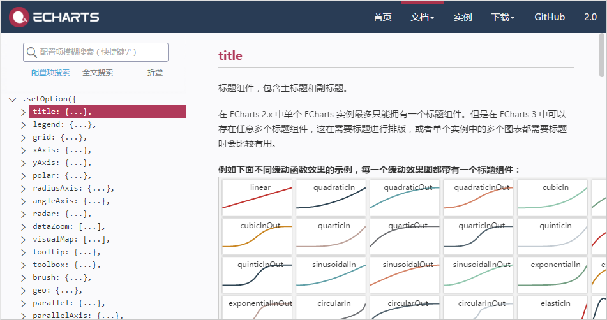Screen dimensions: 607x320
Task: Click in the config search input field
Action: (96, 52)
